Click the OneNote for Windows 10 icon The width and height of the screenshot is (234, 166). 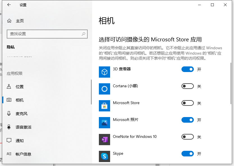coord(104,140)
